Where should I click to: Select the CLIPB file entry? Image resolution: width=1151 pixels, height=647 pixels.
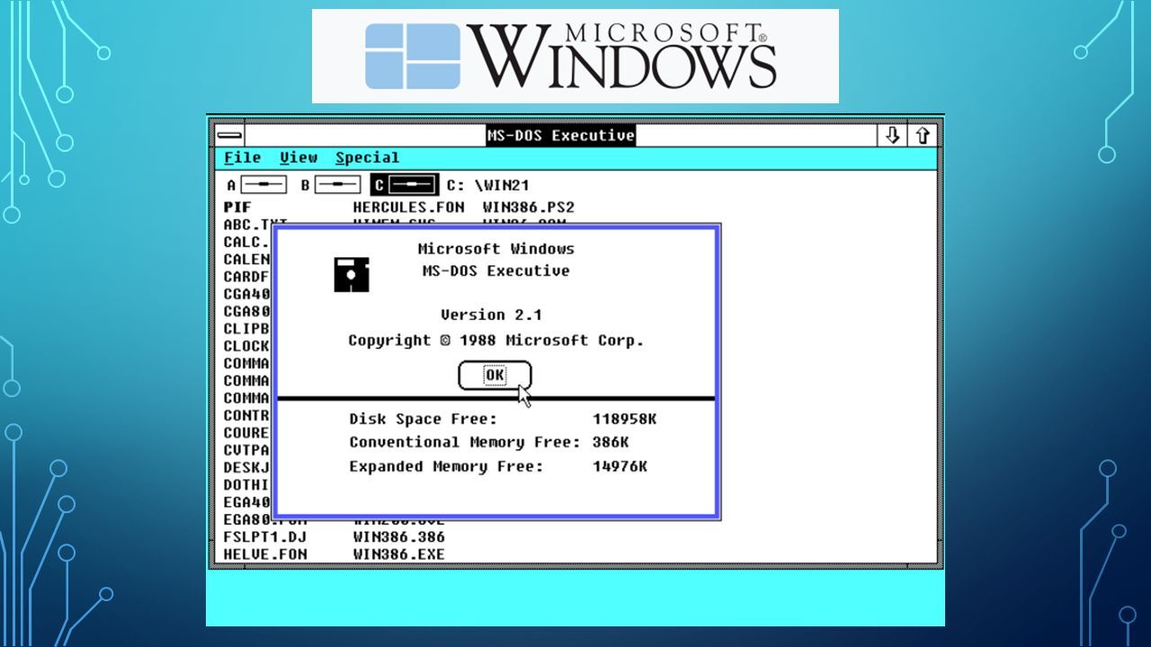[246, 329]
